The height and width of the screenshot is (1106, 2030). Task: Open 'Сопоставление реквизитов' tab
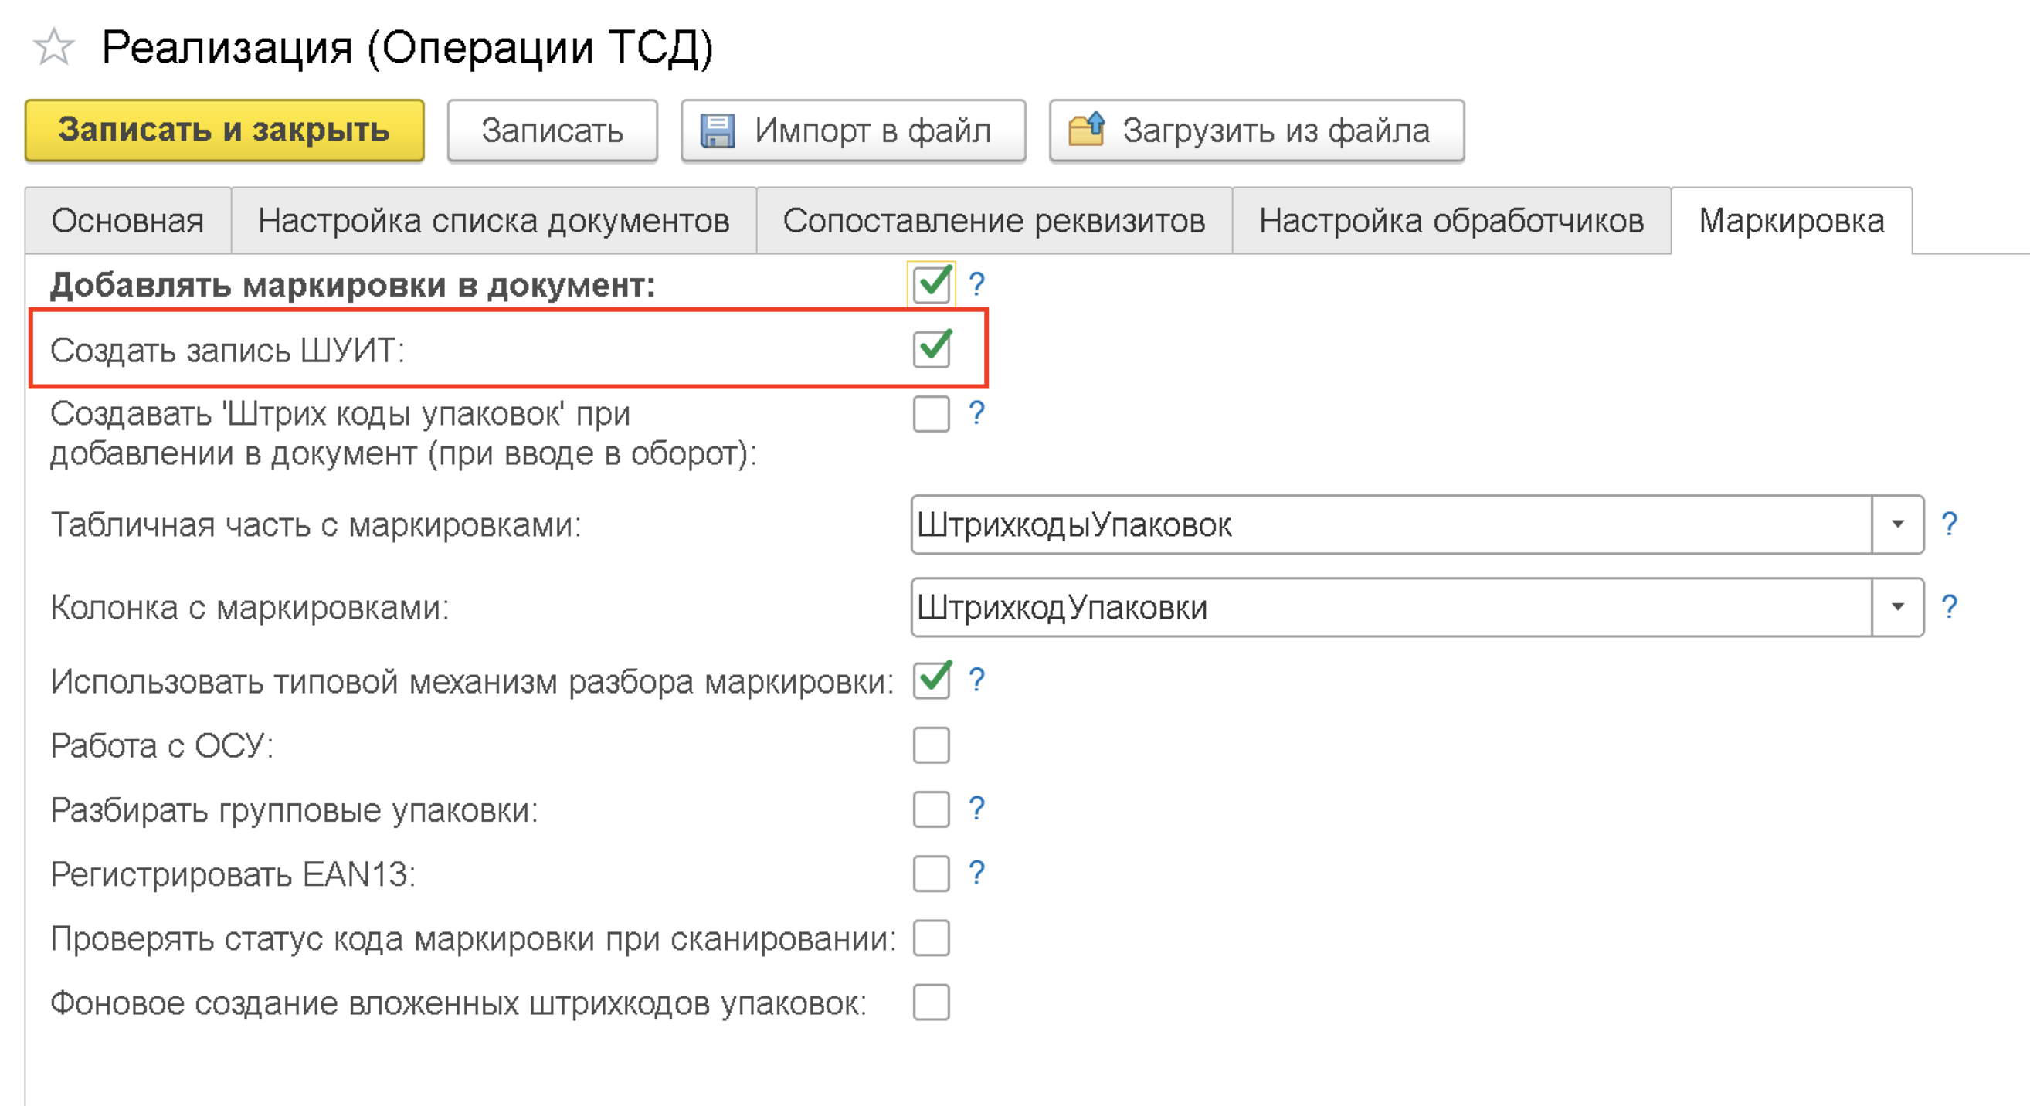pyautogui.click(x=993, y=222)
